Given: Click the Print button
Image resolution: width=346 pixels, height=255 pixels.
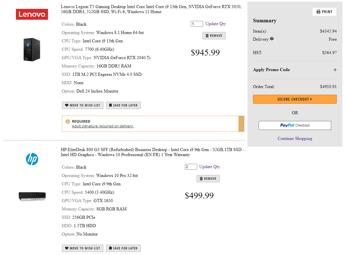Looking at the screenshot, I should (x=324, y=12).
